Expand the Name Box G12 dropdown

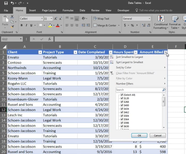click(21, 39)
